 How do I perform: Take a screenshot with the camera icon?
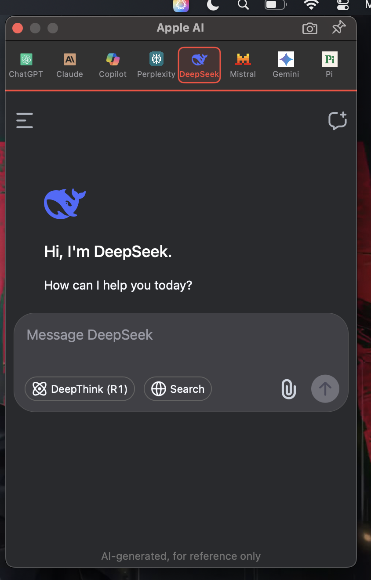coord(310,29)
